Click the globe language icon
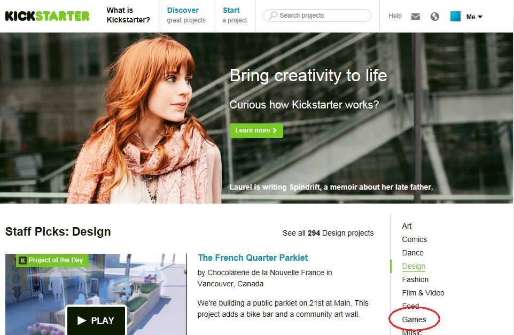Screen dimensions: 514x335 [x=435, y=17]
